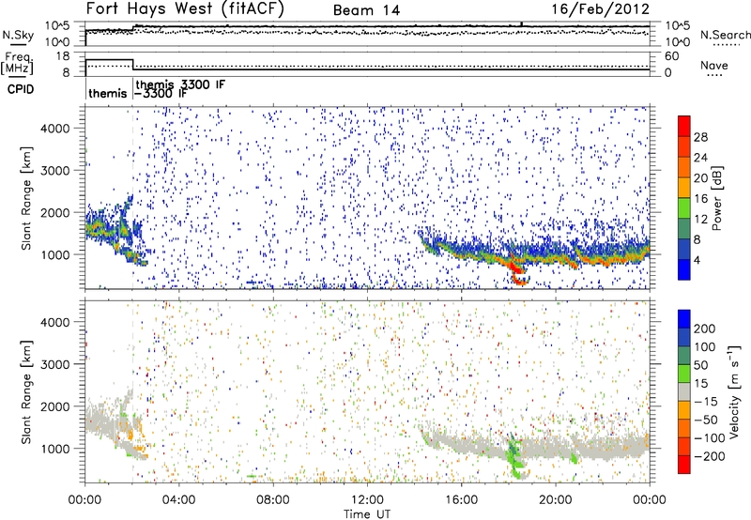The image size is (751, 520).
Task: Select the 'Freq. [MHz]' axis label
Action: pos(17,63)
